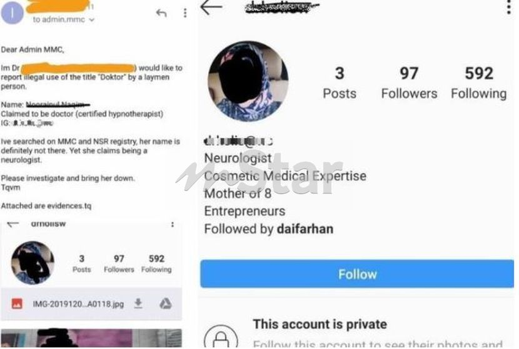Open the email three-dot options menu
The width and height of the screenshot is (519, 349).
point(185,13)
